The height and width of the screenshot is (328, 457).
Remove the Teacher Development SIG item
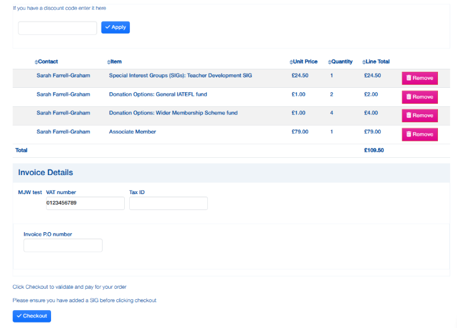coord(419,78)
